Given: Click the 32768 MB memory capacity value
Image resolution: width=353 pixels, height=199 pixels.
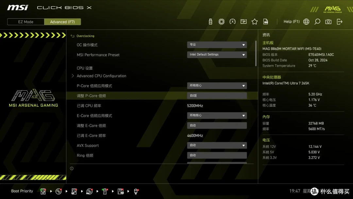Looking at the screenshot, I should [x=316, y=123].
